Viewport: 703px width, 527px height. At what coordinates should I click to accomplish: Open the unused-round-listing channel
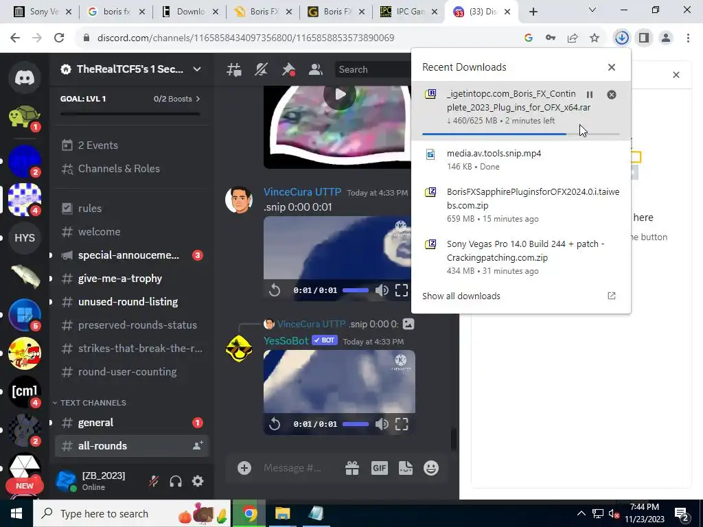tap(132, 302)
